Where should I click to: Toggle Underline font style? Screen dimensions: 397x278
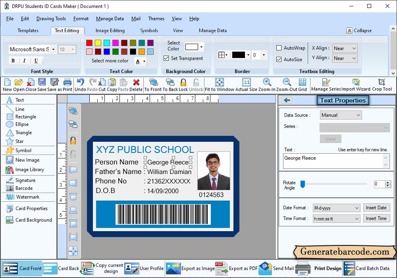(x=36, y=61)
